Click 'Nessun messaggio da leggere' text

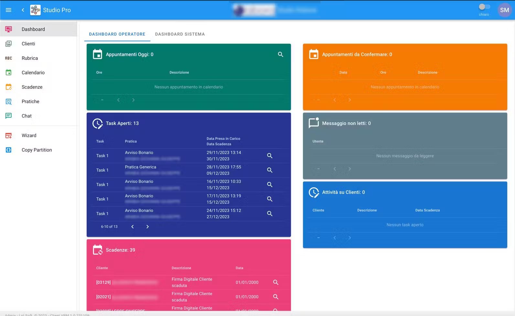405,156
